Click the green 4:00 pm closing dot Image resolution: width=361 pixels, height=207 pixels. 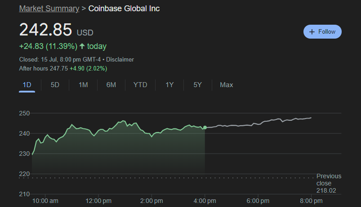pyautogui.click(x=205, y=128)
